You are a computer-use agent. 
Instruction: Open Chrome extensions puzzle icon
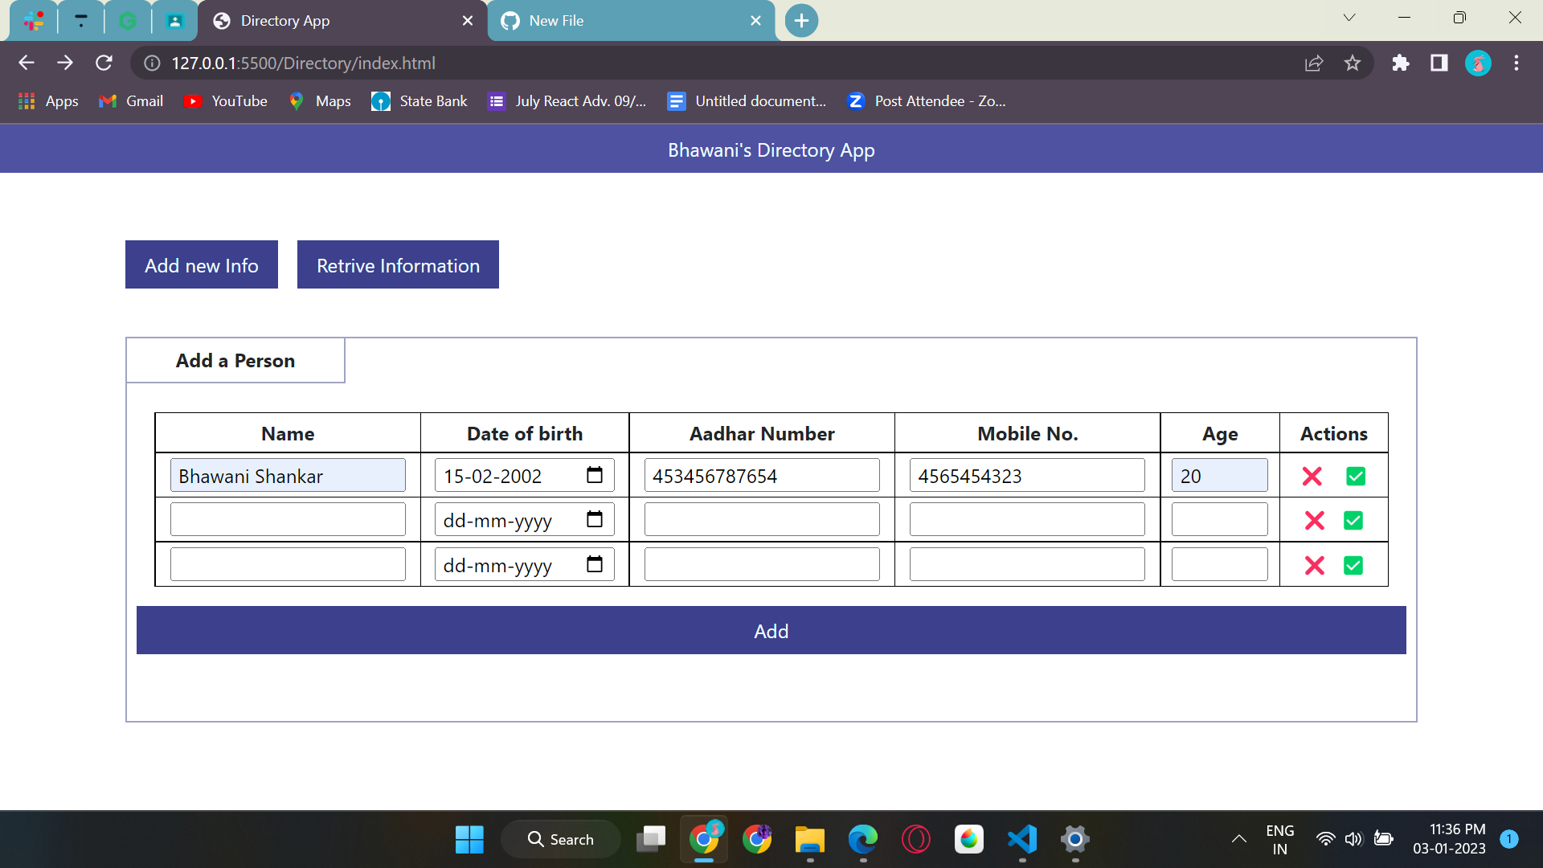[x=1401, y=63]
